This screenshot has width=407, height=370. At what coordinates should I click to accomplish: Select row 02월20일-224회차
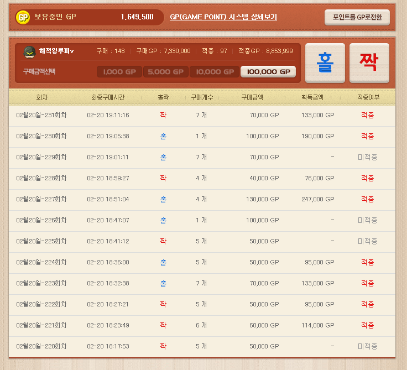click(202, 263)
